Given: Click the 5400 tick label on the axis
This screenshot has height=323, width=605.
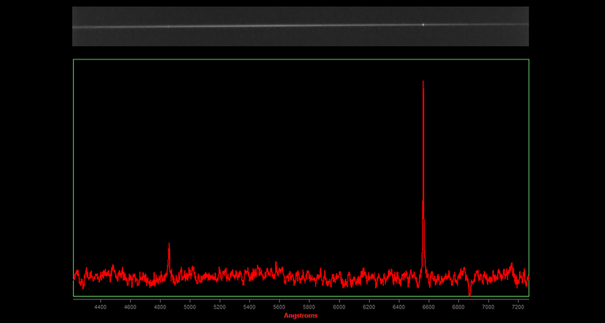Looking at the screenshot, I should click(x=250, y=307).
